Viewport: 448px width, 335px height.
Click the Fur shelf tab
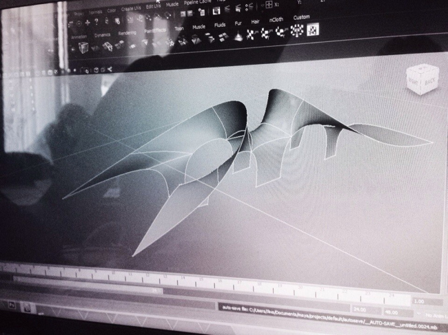coord(238,23)
